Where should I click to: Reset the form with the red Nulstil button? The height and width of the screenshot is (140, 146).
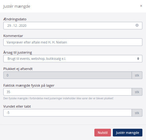103,133
